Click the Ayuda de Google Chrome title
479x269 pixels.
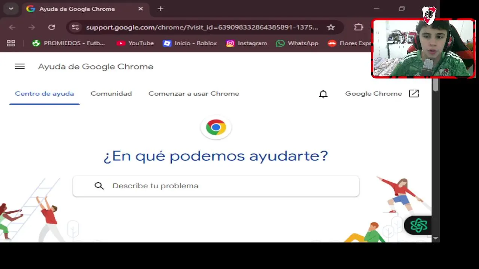click(x=96, y=67)
